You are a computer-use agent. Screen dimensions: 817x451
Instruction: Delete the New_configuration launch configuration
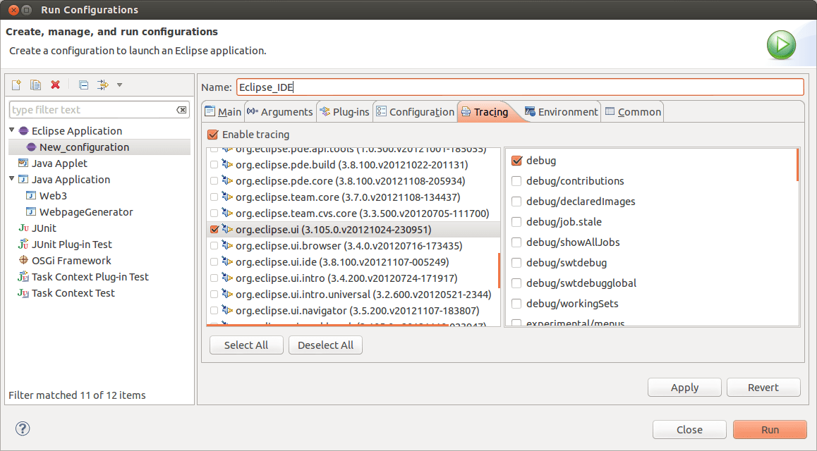56,85
